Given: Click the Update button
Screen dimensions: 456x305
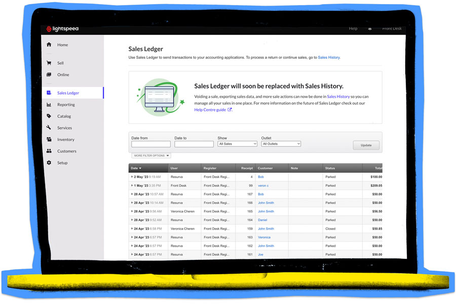Looking at the screenshot, I should pos(366,145).
